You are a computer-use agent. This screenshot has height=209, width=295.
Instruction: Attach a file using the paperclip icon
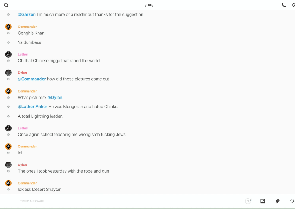click(x=277, y=201)
